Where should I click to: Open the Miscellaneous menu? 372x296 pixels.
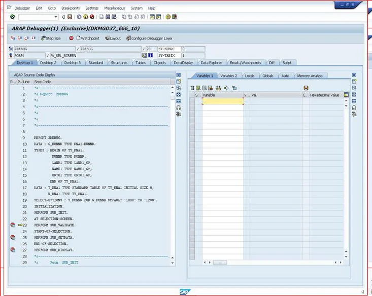point(115,8)
